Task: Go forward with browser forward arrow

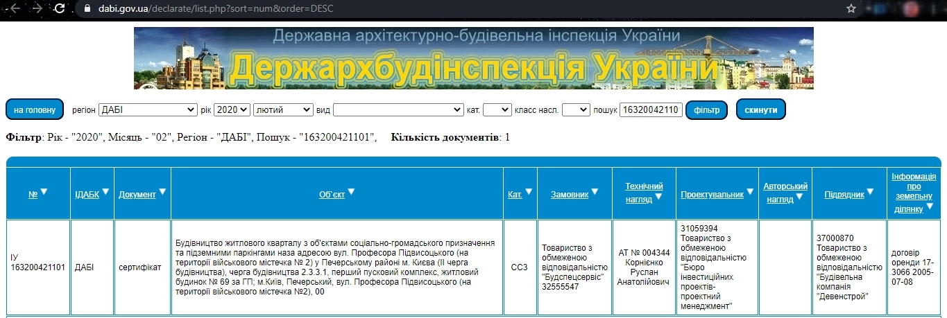Action: (x=36, y=8)
